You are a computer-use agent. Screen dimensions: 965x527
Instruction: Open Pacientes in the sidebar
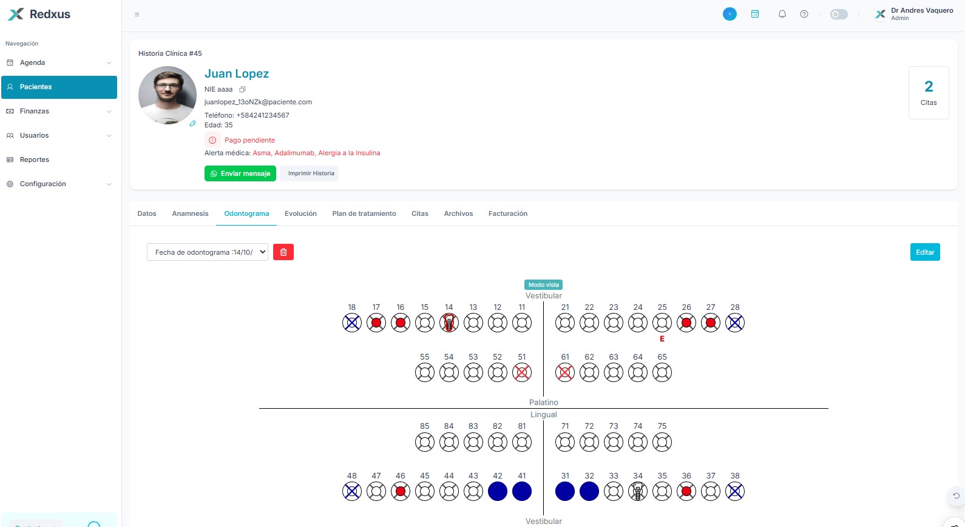[59, 87]
